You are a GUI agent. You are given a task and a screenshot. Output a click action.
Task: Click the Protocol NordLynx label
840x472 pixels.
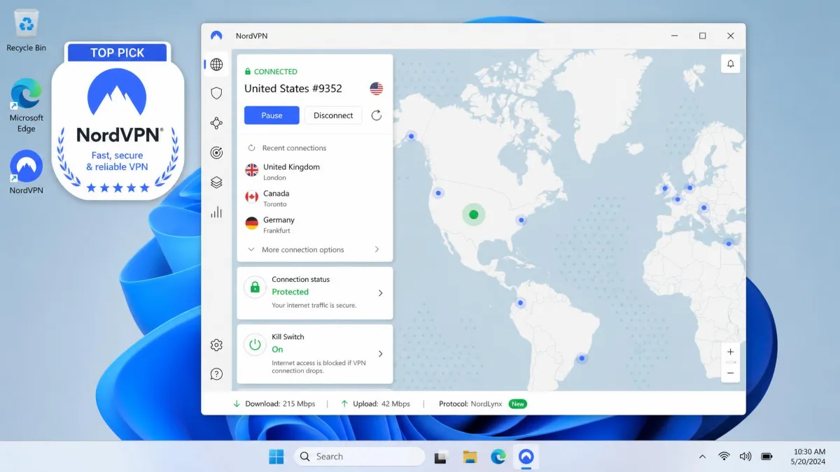tap(470, 403)
